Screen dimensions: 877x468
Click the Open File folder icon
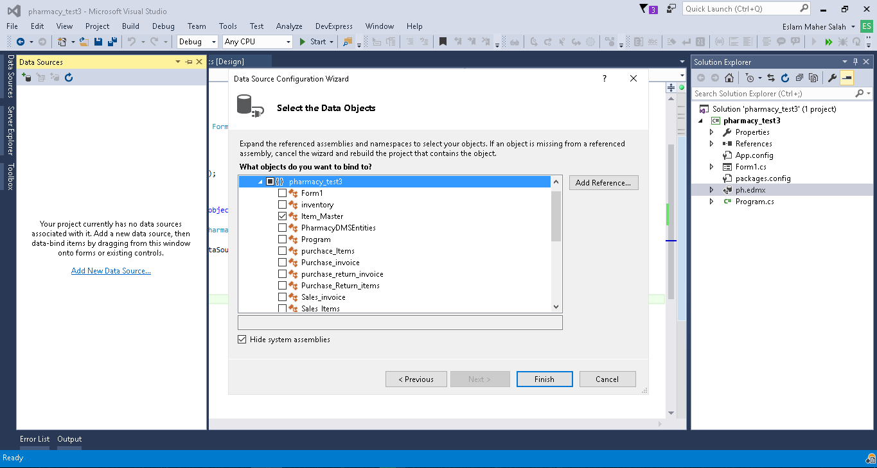coord(84,42)
